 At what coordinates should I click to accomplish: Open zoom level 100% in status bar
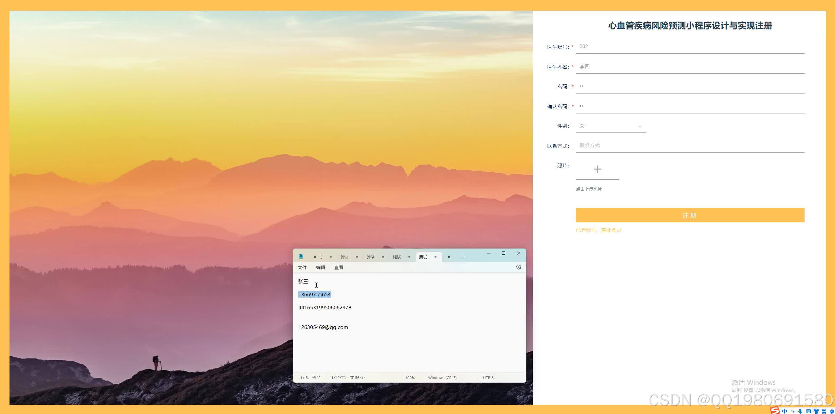click(410, 378)
